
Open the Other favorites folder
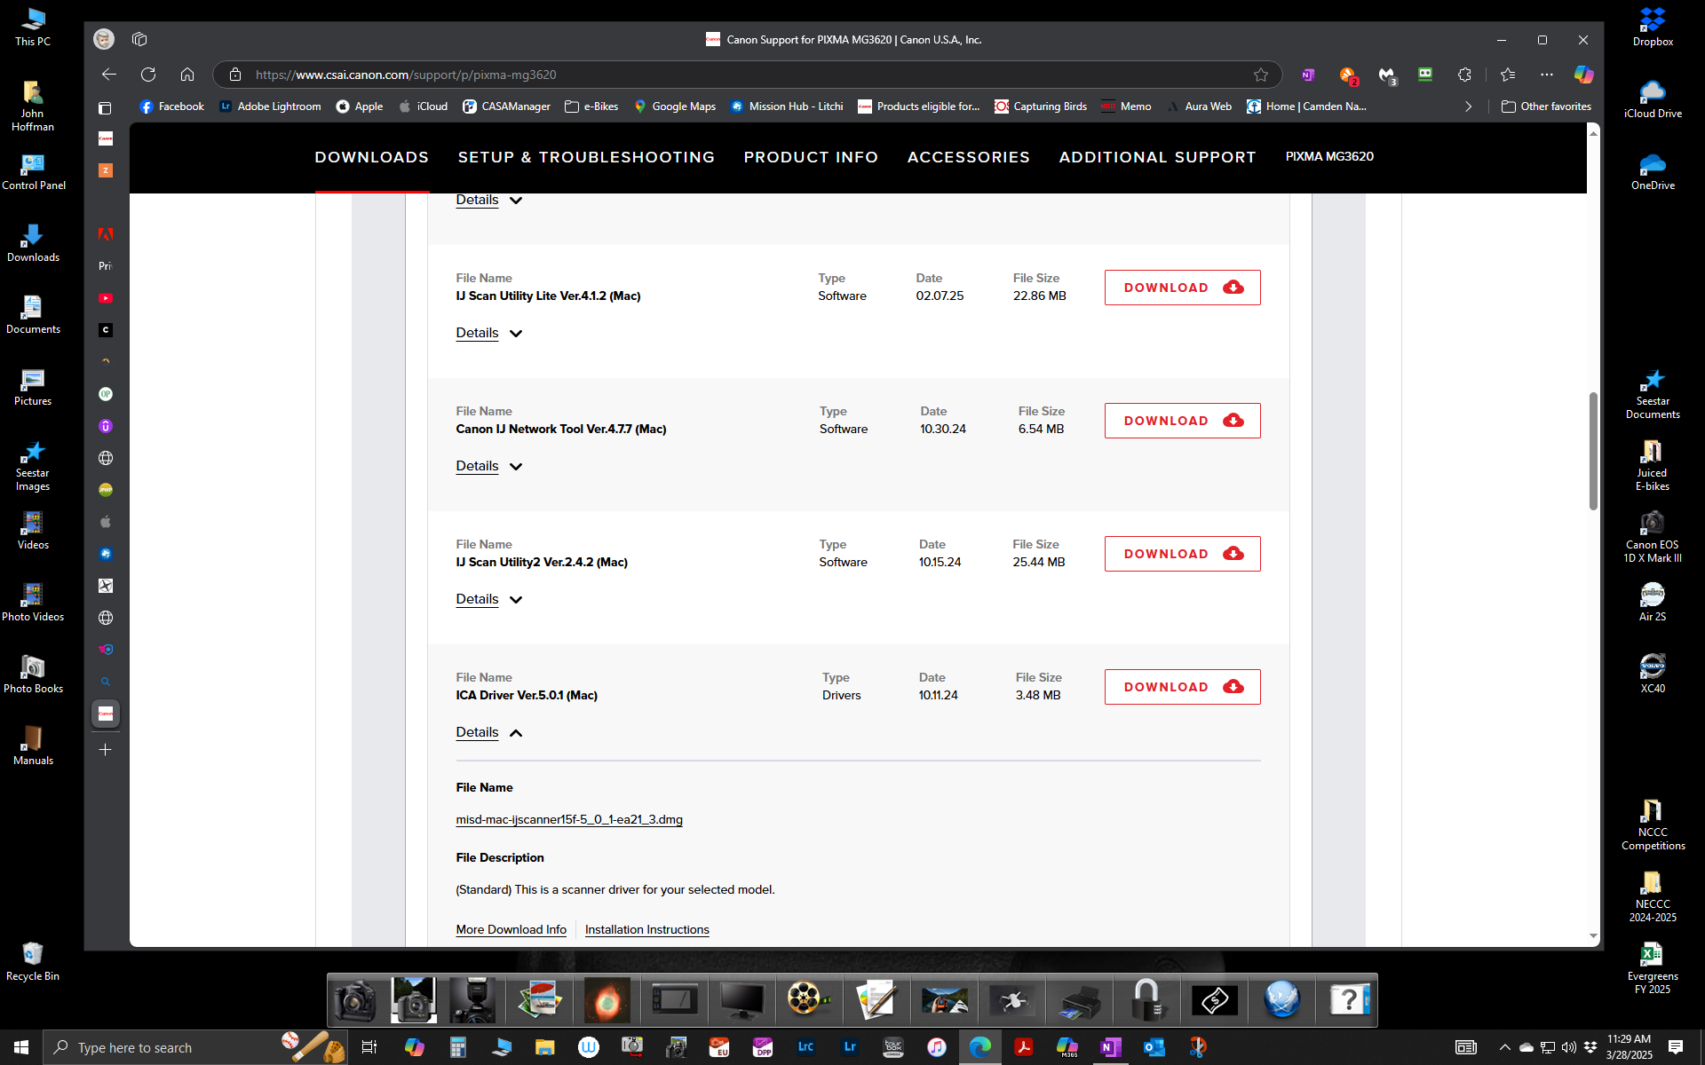(x=1546, y=106)
